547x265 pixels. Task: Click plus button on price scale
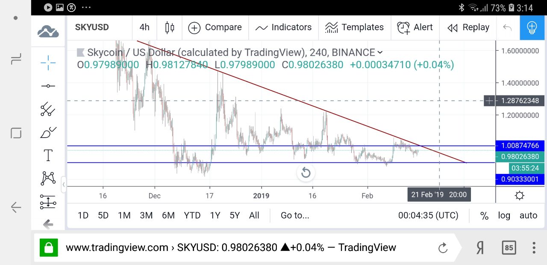pyautogui.click(x=489, y=101)
